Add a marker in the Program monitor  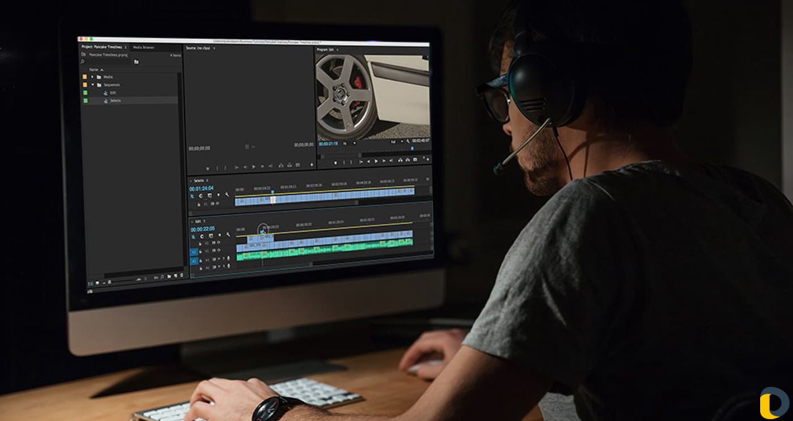(335, 162)
